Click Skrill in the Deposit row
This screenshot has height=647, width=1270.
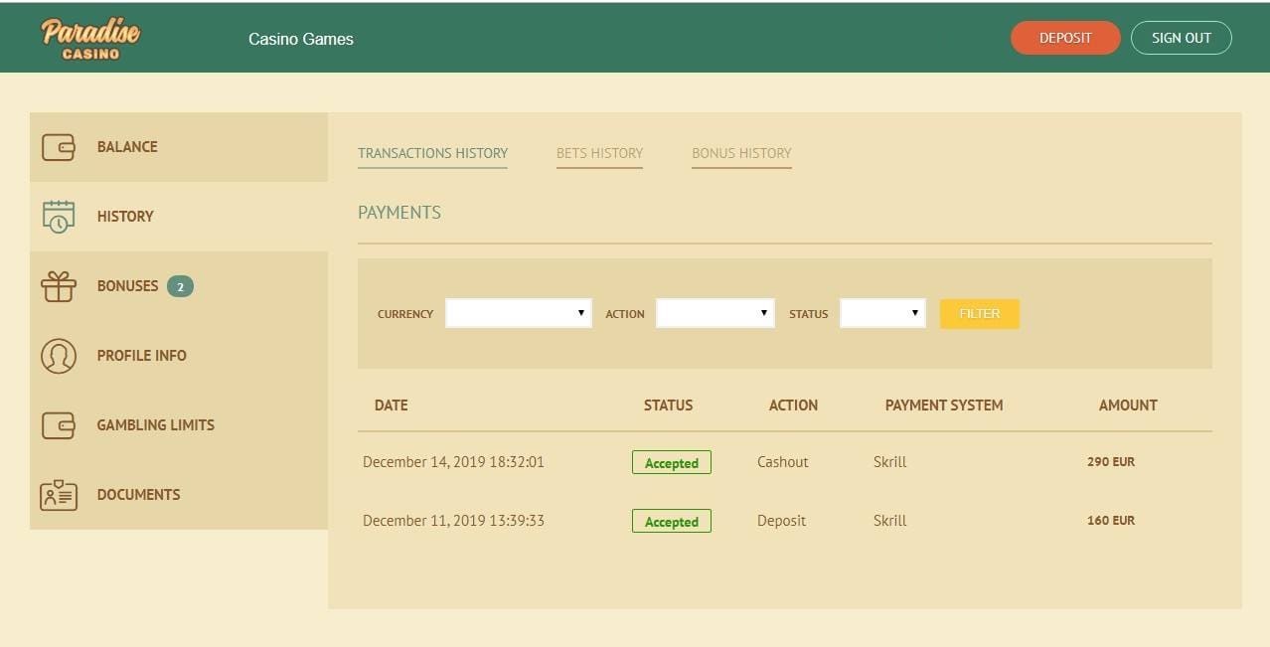890,521
